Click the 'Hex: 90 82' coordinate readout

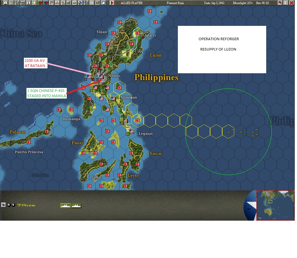262,3
